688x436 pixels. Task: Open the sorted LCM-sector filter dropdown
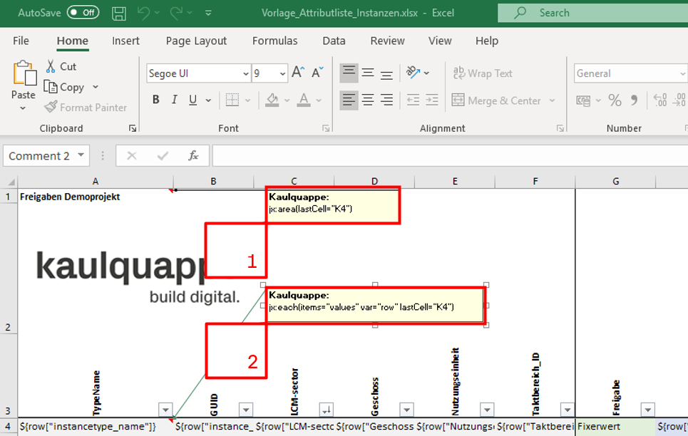tap(326, 410)
